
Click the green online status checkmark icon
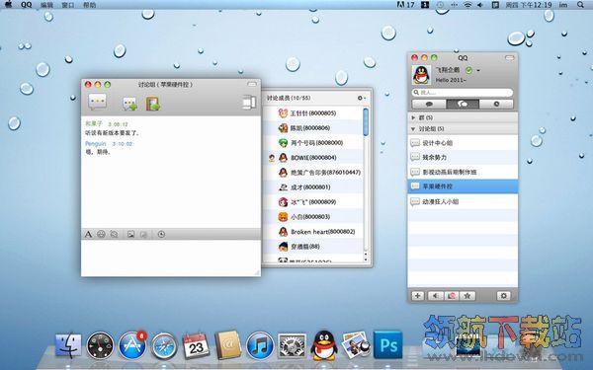(x=468, y=70)
